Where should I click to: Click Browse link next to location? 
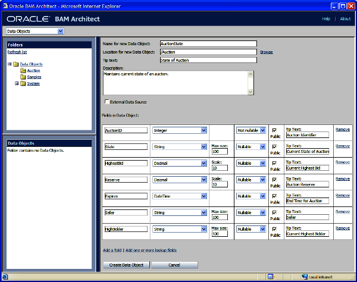(267, 52)
